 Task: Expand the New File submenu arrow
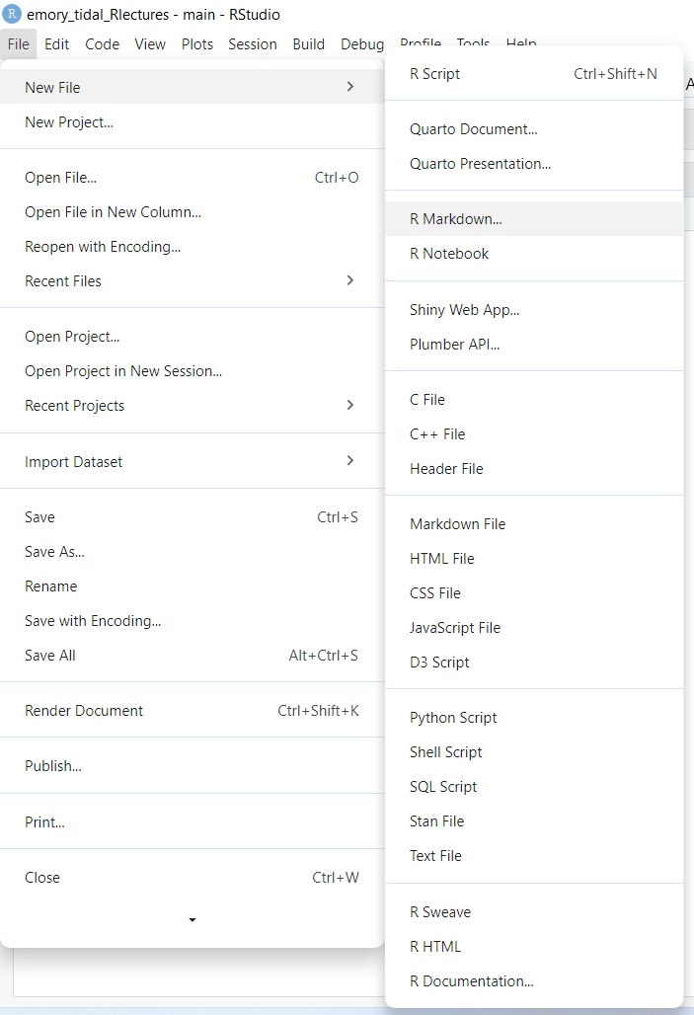[350, 86]
